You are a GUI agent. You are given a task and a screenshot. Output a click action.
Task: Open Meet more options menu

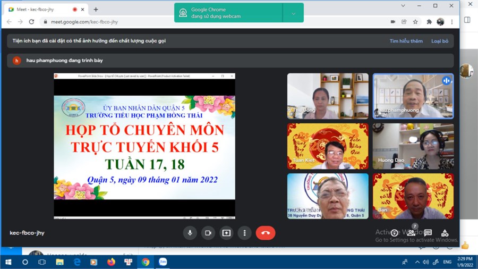[244, 233]
